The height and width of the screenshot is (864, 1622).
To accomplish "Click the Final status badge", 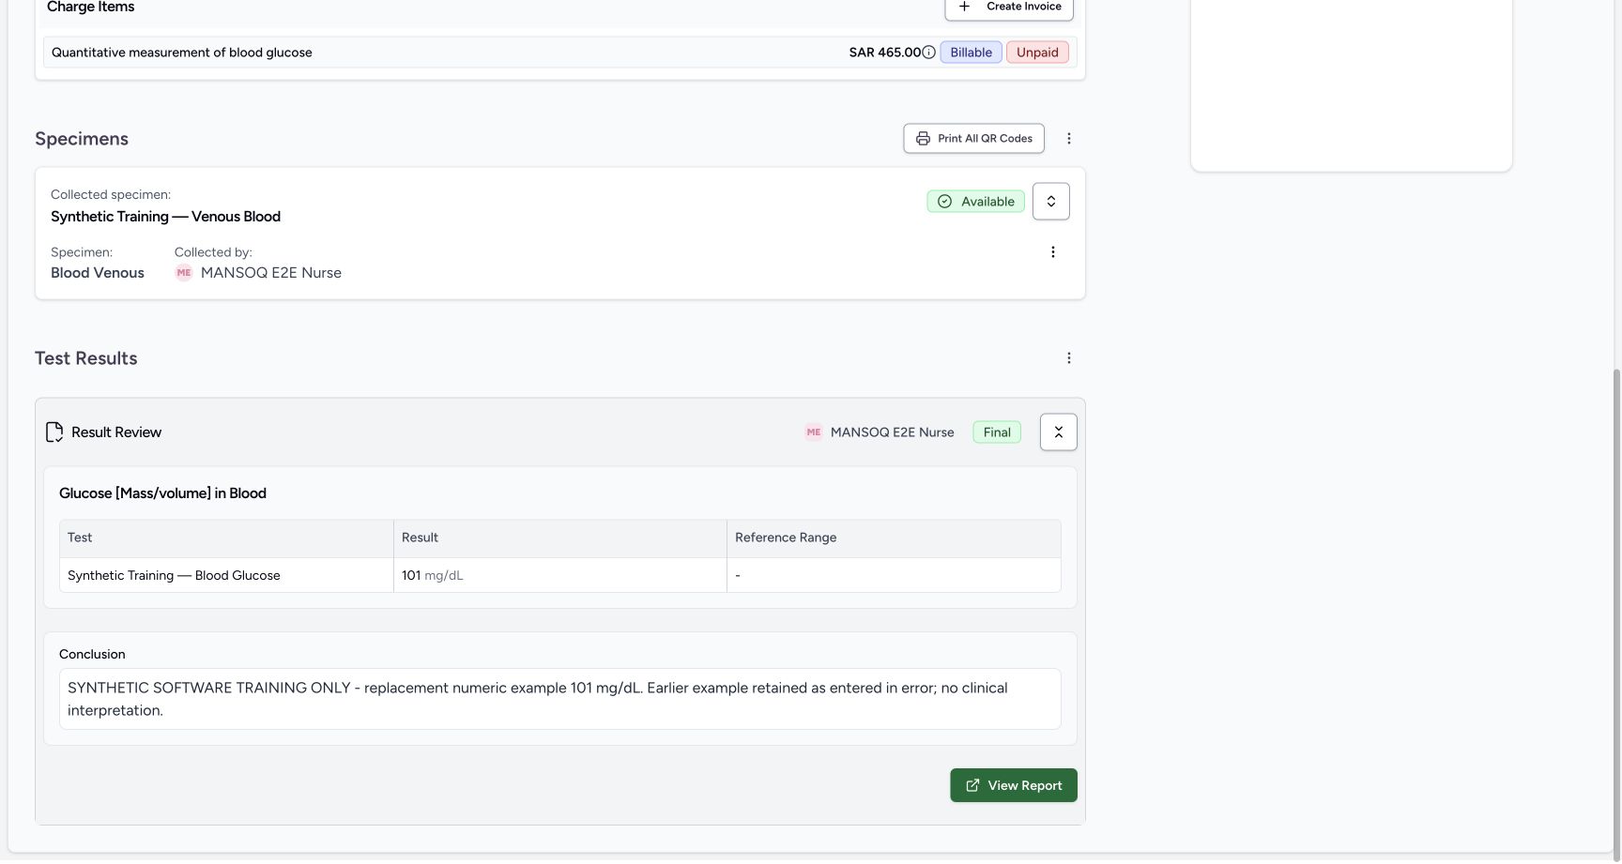I will point(997,432).
